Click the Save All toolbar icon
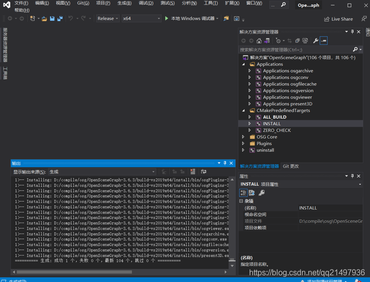 pyautogui.click(x=60, y=19)
